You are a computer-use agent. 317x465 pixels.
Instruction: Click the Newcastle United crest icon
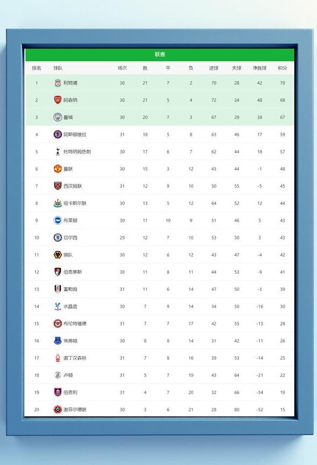coord(57,203)
